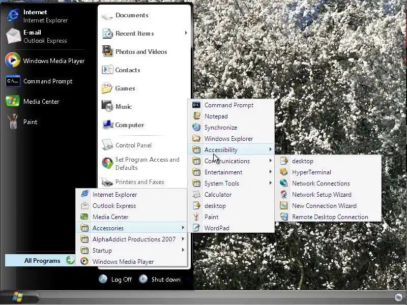This screenshot has width=407, height=305.
Task: Click the Music icon
Action: click(107, 106)
